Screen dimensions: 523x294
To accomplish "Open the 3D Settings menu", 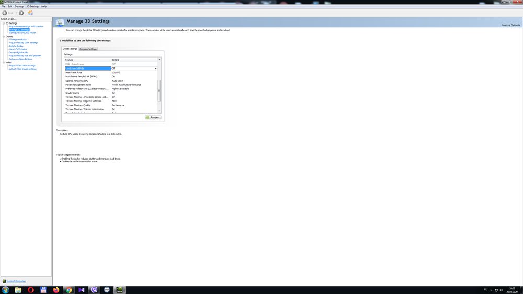I will 32,6.
